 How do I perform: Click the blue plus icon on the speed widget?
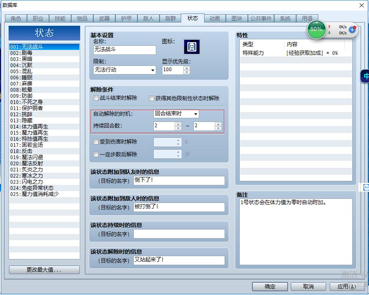(352, 30)
